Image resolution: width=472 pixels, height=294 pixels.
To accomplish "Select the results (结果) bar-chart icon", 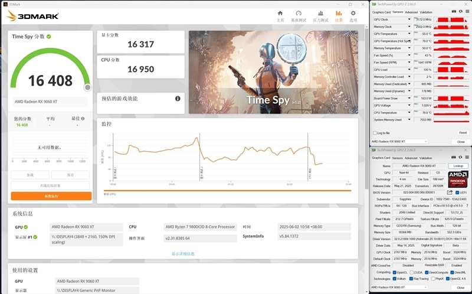I will pos(339,13).
